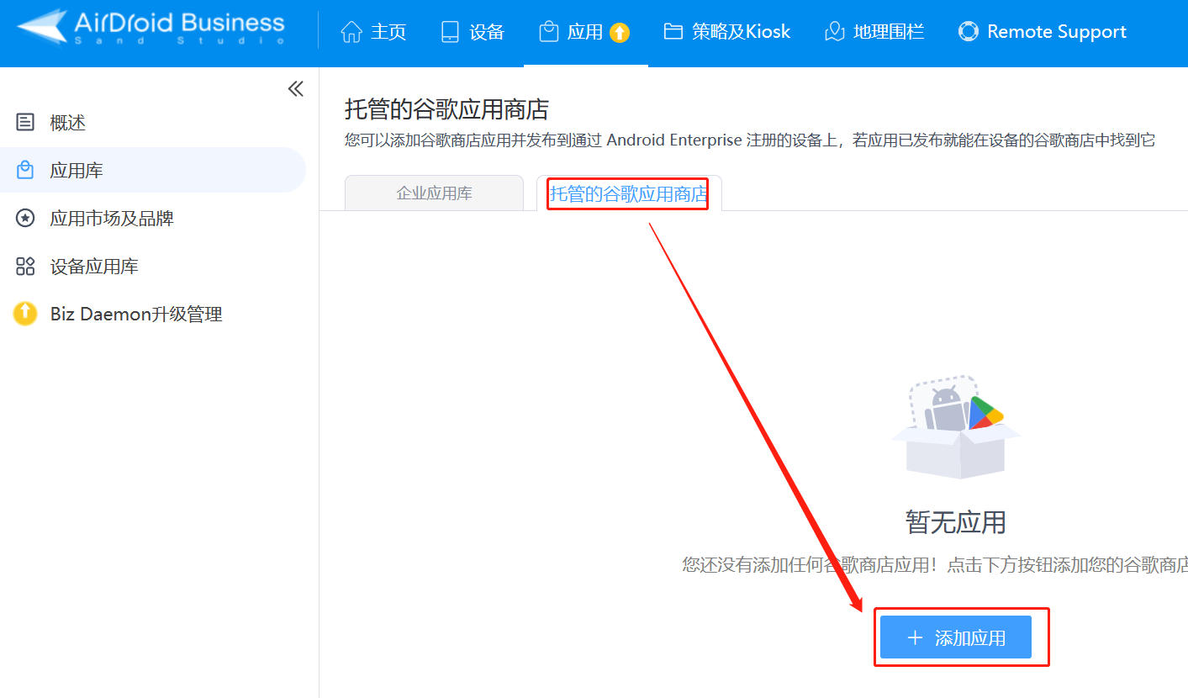This screenshot has height=698, width=1188.
Task: Open the 应用 apps tab
Action: (x=585, y=32)
